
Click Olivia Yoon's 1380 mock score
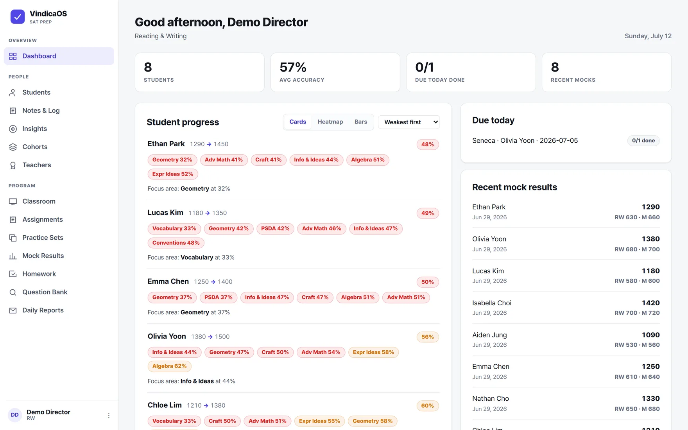pyautogui.click(x=650, y=239)
